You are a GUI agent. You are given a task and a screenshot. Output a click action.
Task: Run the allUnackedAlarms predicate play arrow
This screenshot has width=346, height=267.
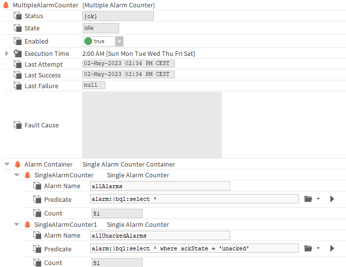(332, 248)
